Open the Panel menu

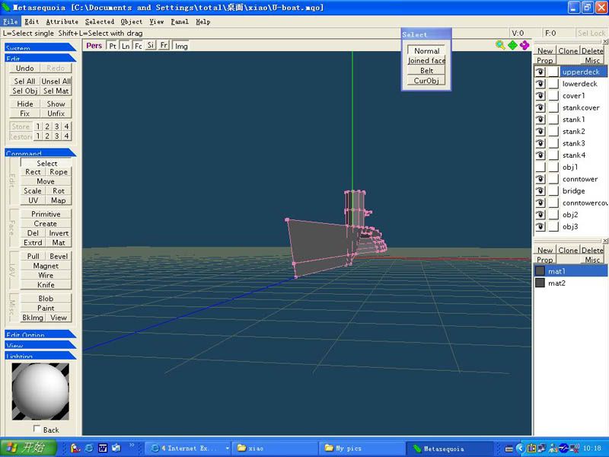[180, 22]
